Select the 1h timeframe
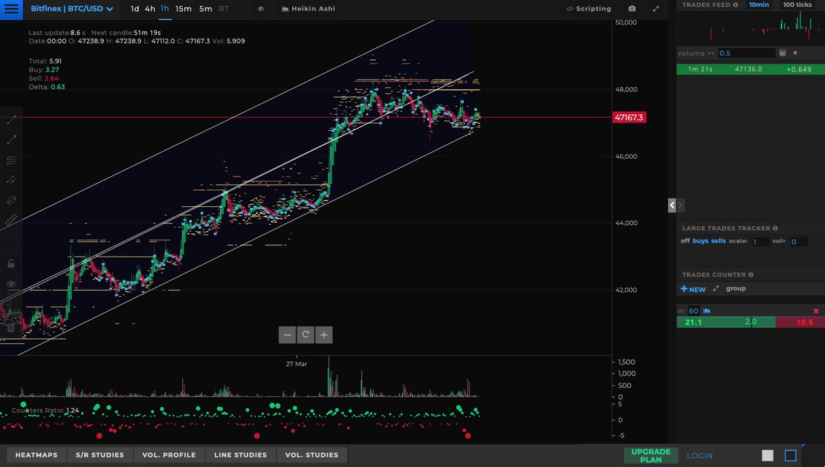The width and height of the screenshot is (825, 467). [x=164, y=9]
